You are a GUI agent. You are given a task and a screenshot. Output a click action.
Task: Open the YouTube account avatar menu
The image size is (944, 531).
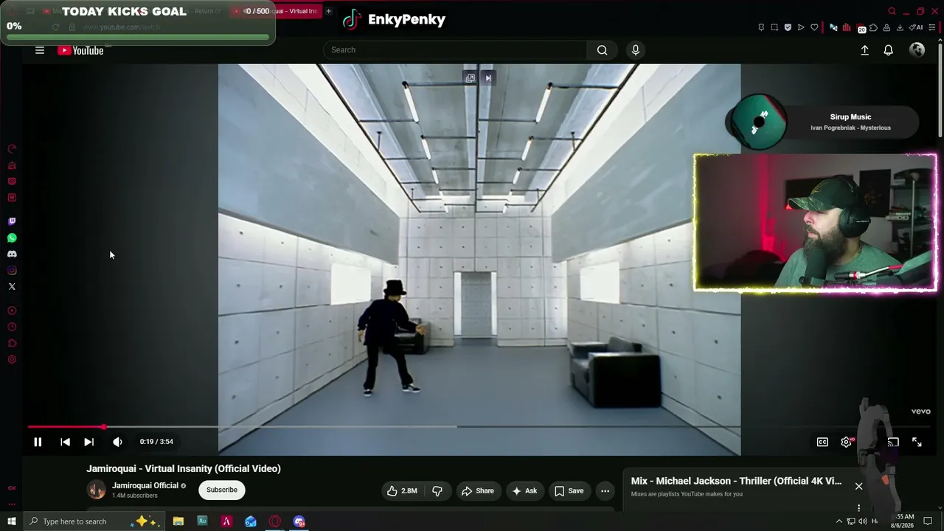(x=917, y=49)
